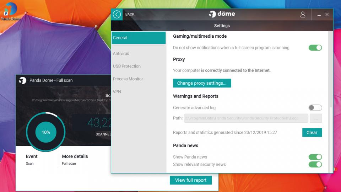Click the 'Full scan' value under More details

tap(69, 164)
